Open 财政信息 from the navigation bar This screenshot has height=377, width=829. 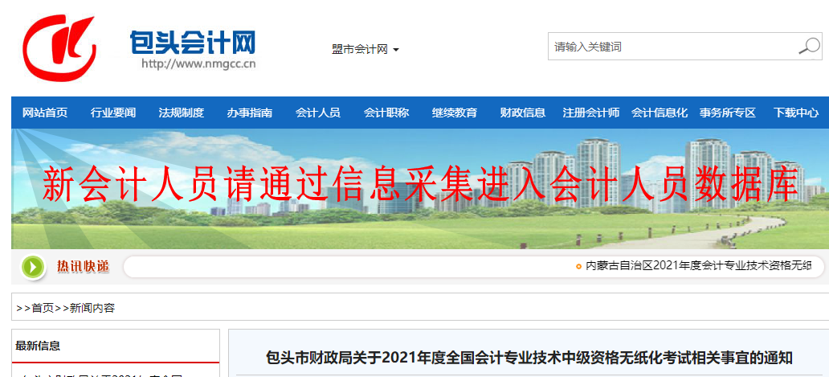523,113
